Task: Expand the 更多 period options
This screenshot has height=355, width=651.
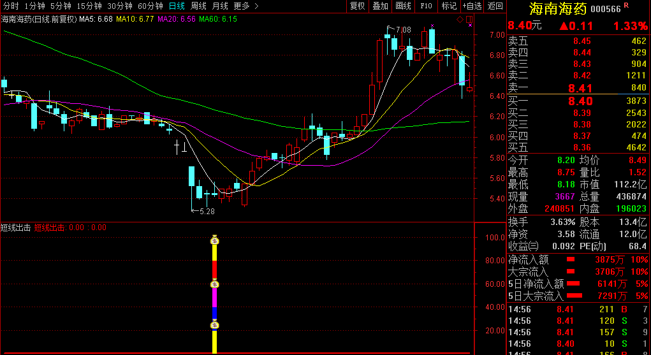Action: point(245,6)
